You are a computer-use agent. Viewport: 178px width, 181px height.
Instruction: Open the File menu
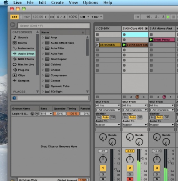tap(30, 3)
